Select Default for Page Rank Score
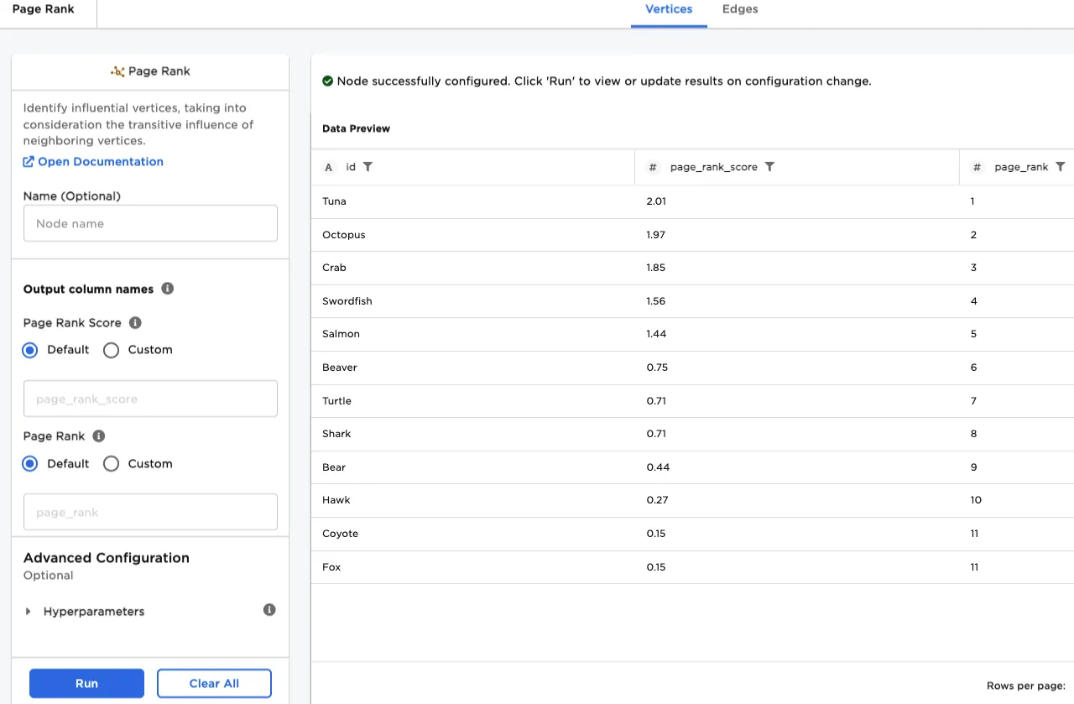 [x=30, y=350]
